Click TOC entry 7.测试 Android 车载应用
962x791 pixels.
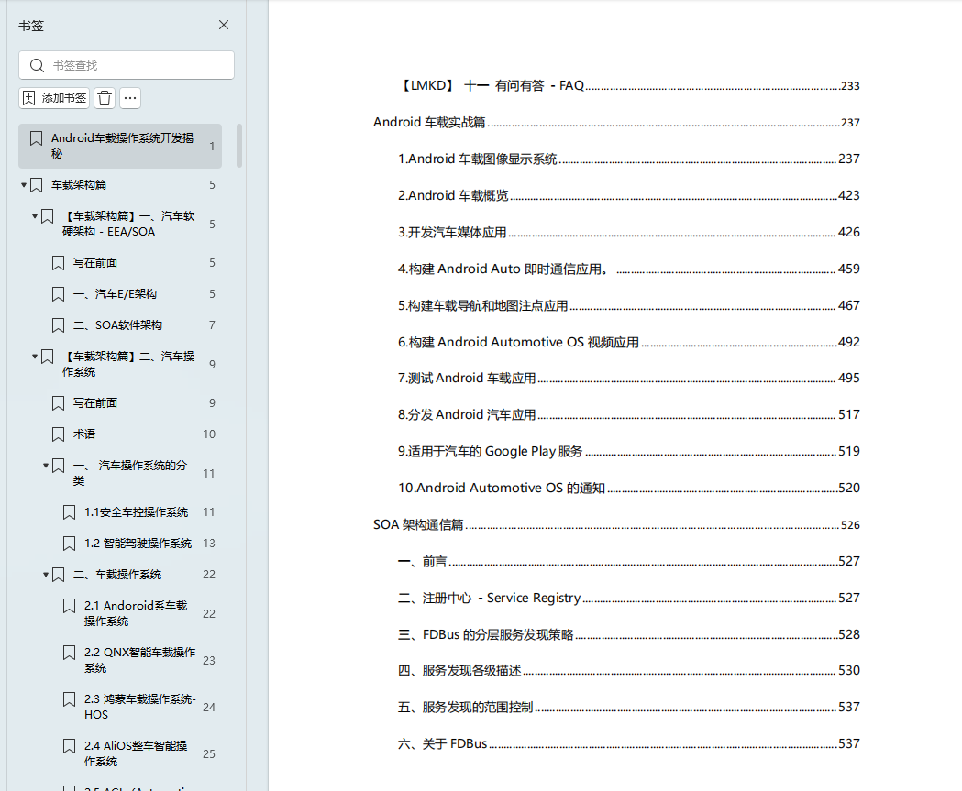629,379
